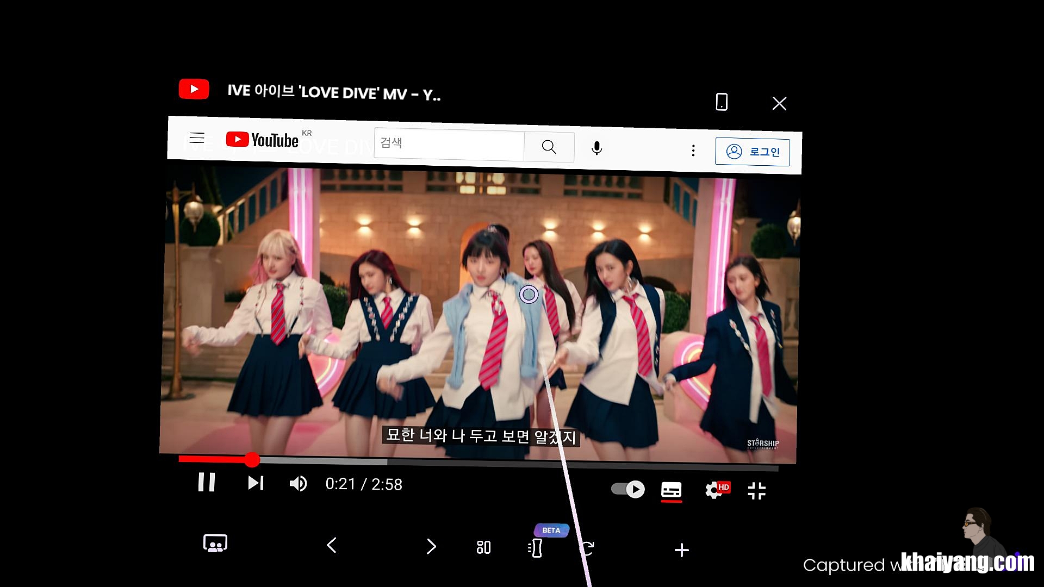1044x587 pixels.
Task: Start voice search with microphone
Action: [596, 148]
